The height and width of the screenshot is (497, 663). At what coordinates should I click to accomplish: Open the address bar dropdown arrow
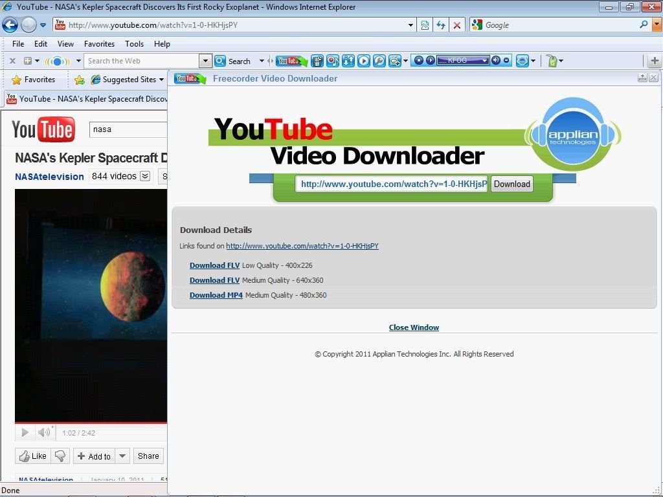tap(410, 25)
